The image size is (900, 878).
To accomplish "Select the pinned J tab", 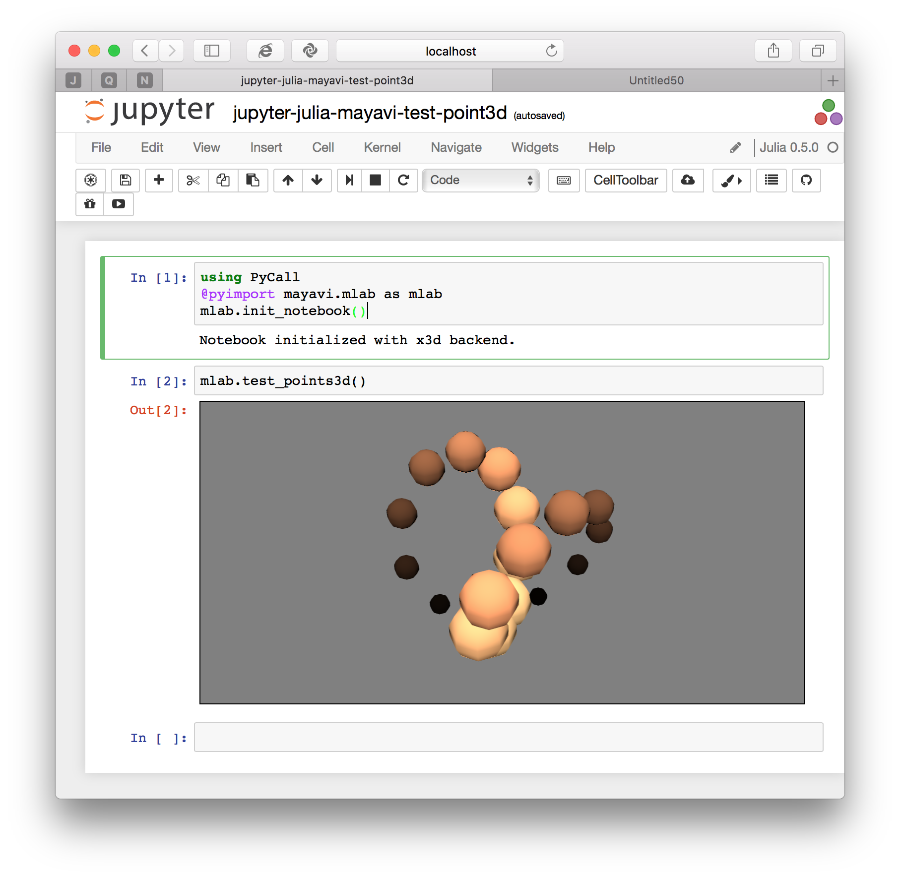I will coord(73,80).
